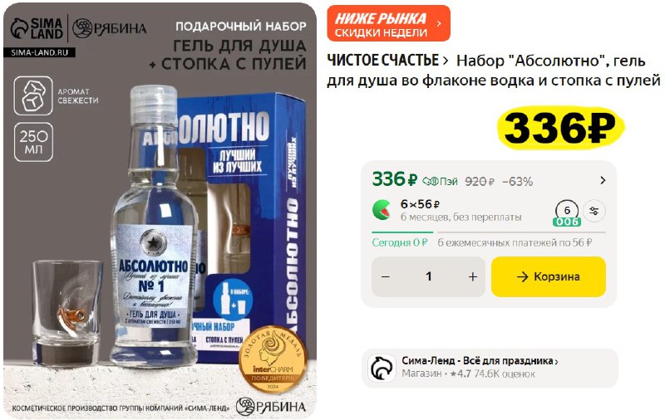Select the 6-month installment circle
The image size is (665, 420).
click(567, 212)
